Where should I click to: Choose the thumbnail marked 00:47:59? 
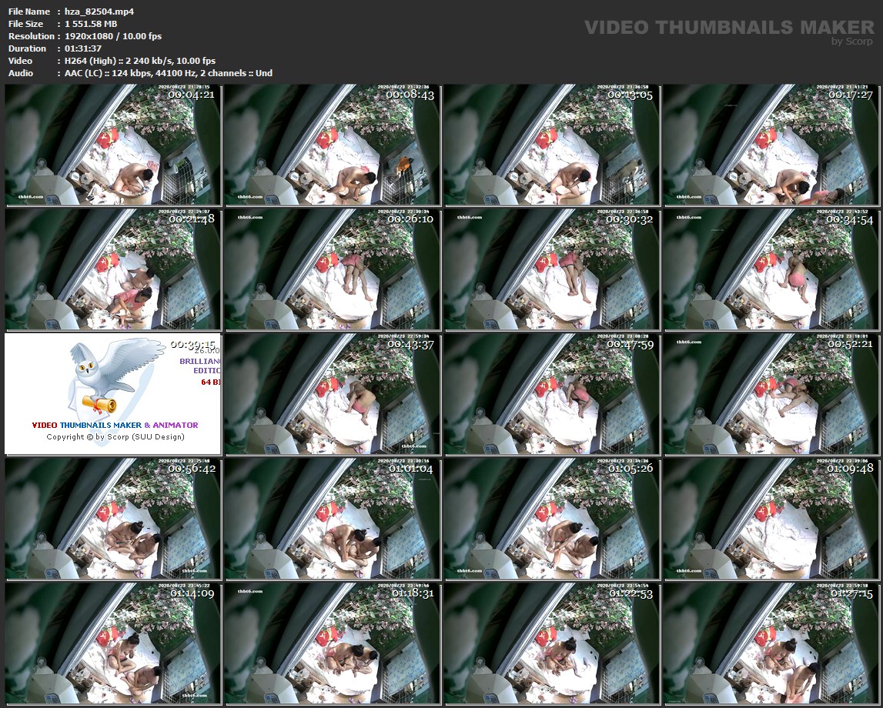[551, 394]
